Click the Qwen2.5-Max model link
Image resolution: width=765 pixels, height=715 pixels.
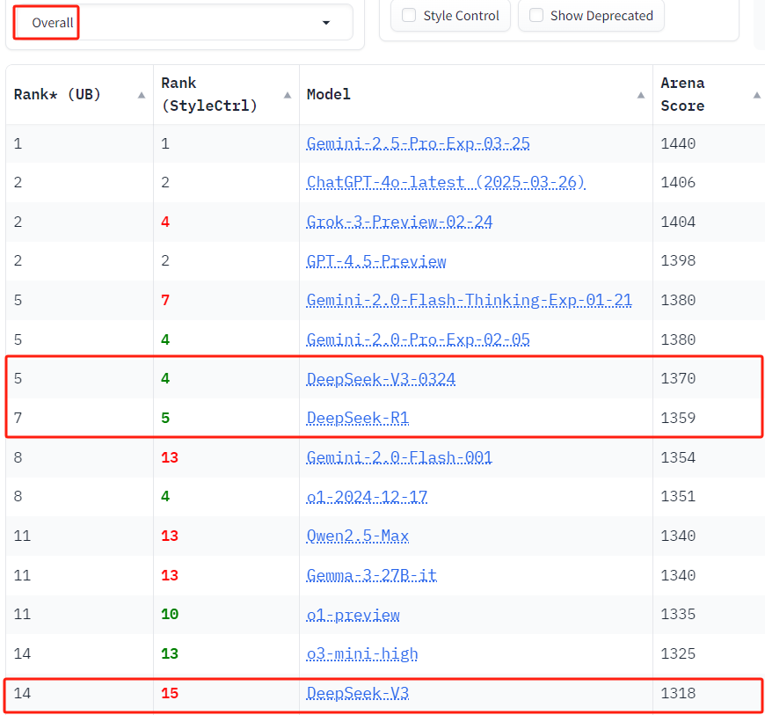358,536
